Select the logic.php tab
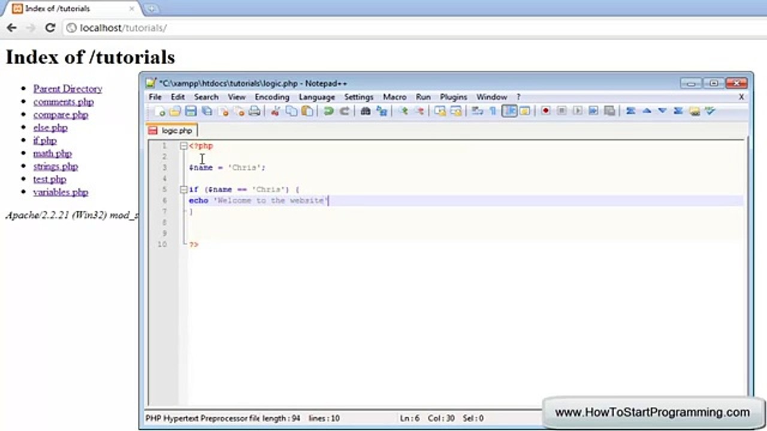 click(x=171, y=130)
